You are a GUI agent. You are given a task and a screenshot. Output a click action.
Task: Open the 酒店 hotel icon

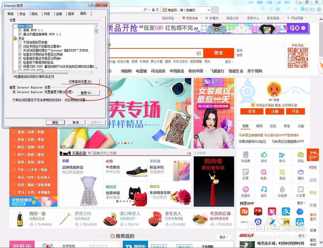[282, 172]
